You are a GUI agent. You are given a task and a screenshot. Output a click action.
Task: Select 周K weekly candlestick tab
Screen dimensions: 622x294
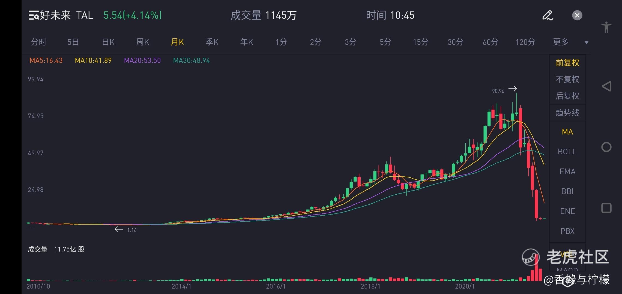[143, 42]
